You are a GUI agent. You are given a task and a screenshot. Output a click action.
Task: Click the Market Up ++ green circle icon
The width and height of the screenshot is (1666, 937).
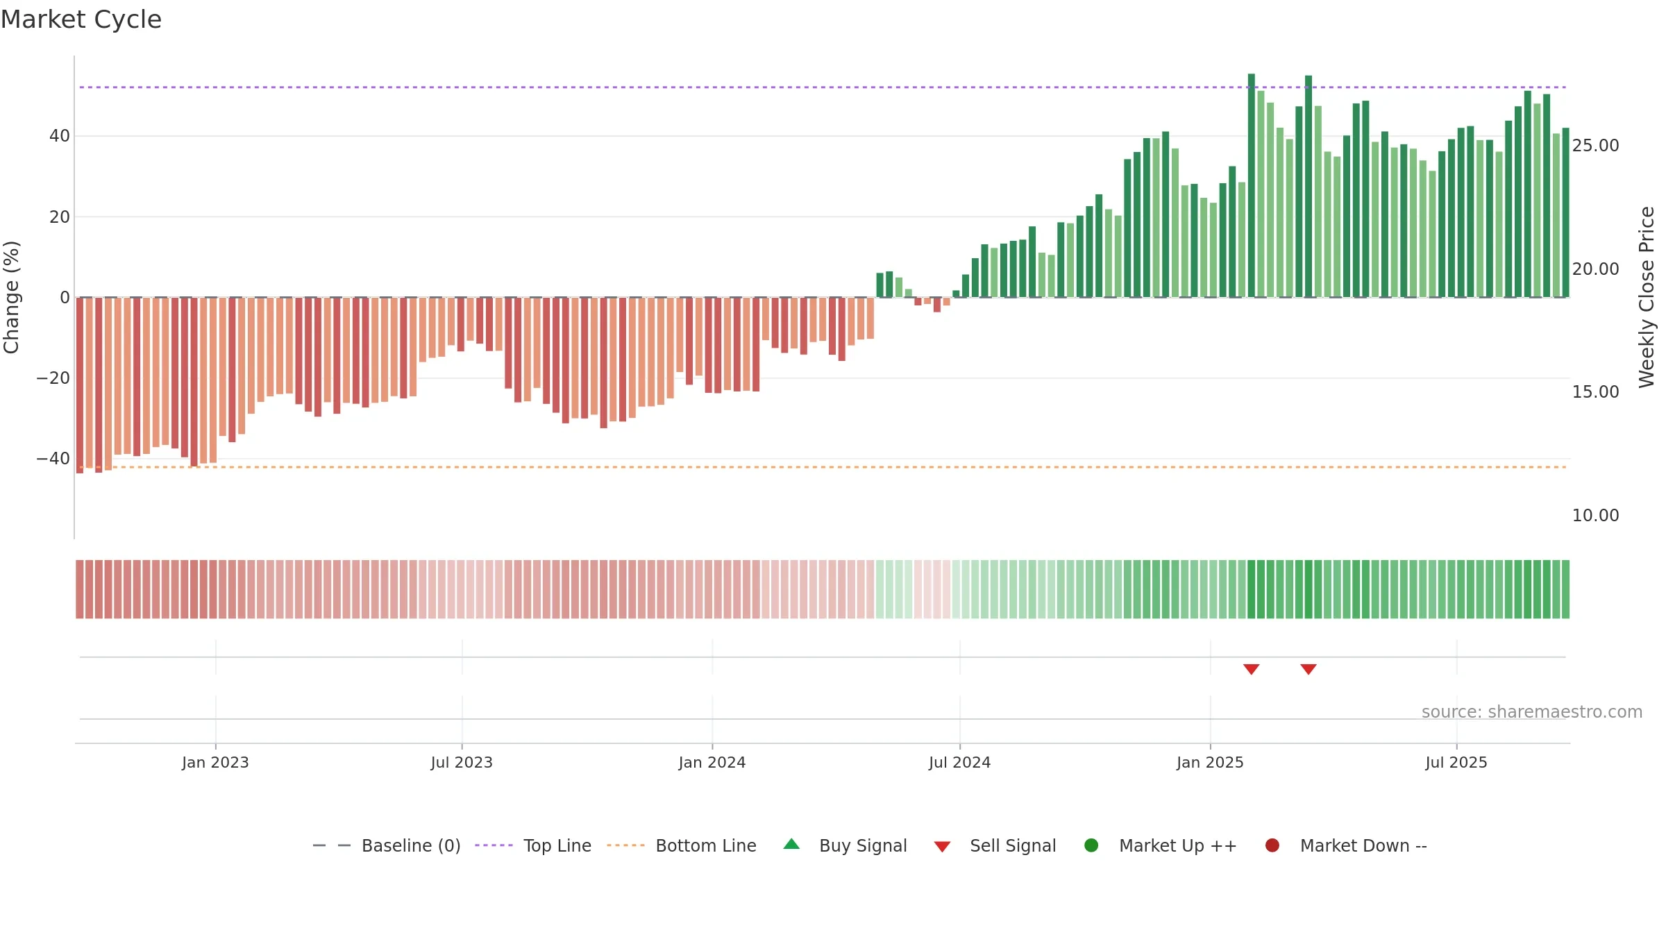pos(1091,845)
